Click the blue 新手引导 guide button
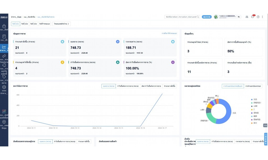Screen dimensions: 268x160 click(206, 17)
